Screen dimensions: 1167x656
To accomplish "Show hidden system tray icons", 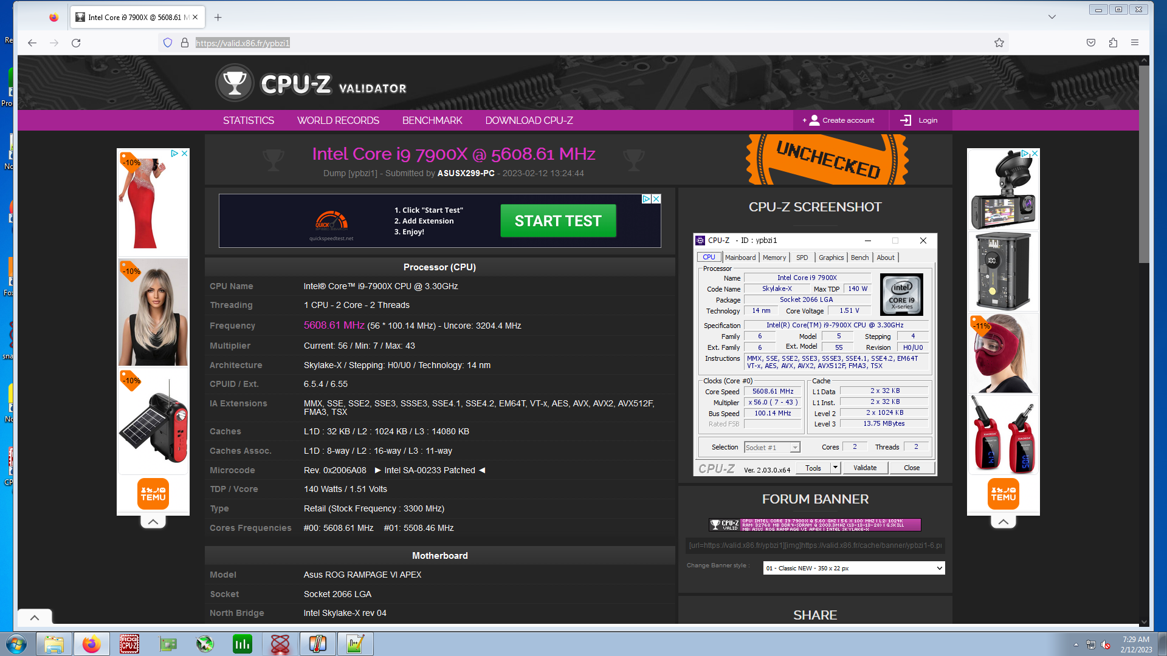I will (1076, 644).
